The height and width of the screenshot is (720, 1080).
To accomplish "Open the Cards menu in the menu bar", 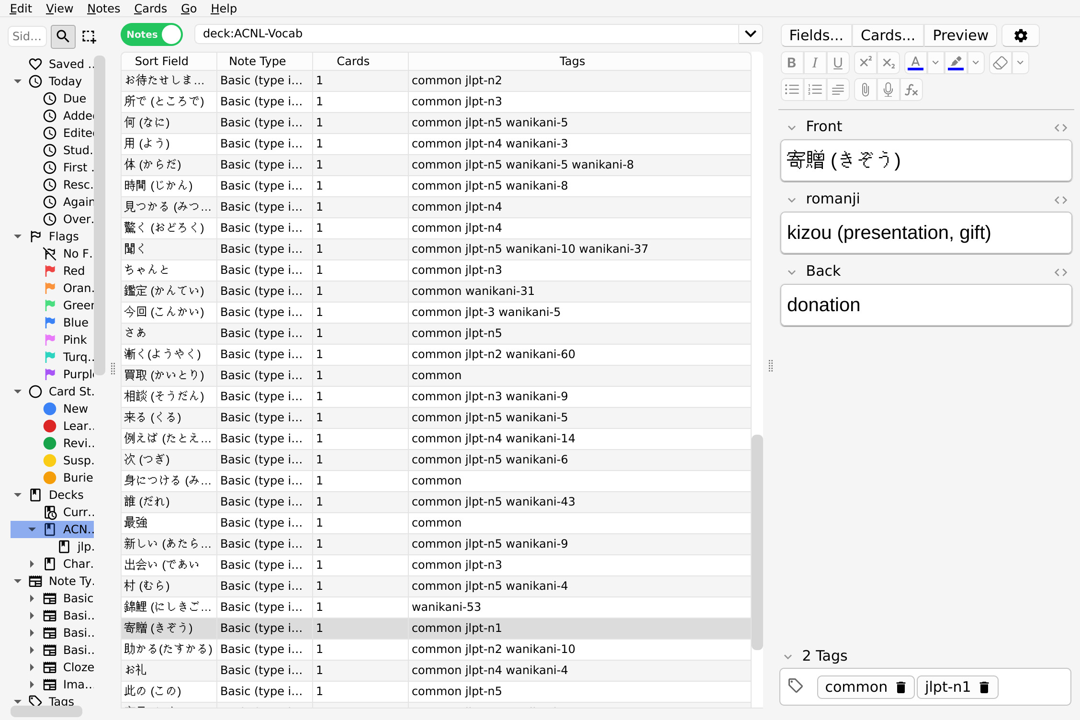I will coord(150,8).
